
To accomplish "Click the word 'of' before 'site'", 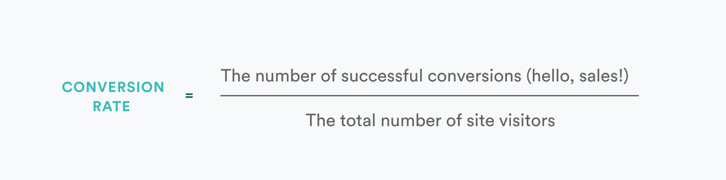I will coord(454,121).
